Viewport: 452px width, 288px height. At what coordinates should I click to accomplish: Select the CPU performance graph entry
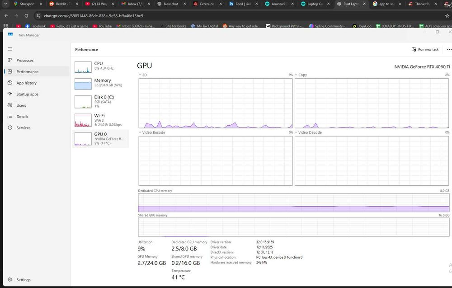100,66
